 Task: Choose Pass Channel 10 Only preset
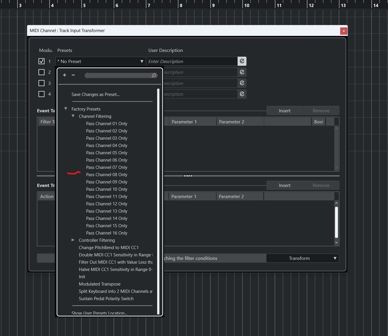(x=107, y=189)
